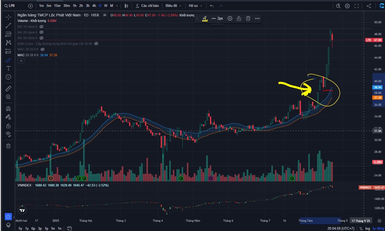
Task: Switch to the 1m timeframe
Action: 41,6
